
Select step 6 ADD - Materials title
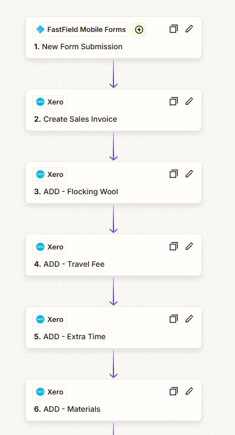[67, 409]
